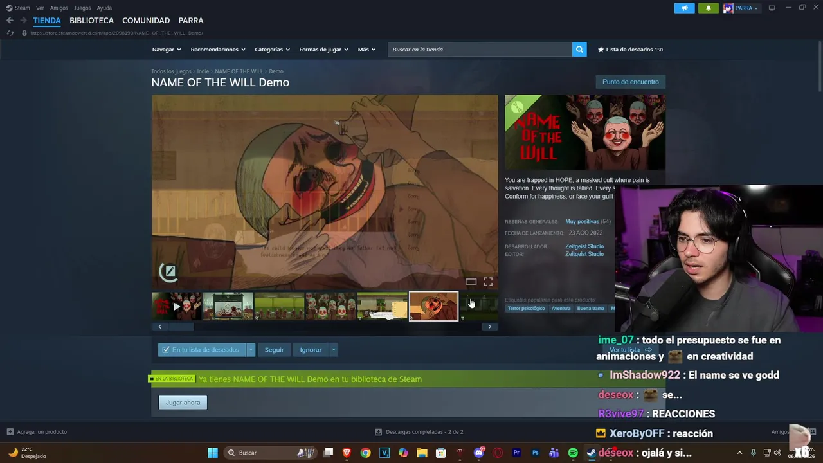This screenshot has width=823, height=463.
Task: Expand the Más dropdown in store nav
Action: pyautogui.click(x=366, y=50)
